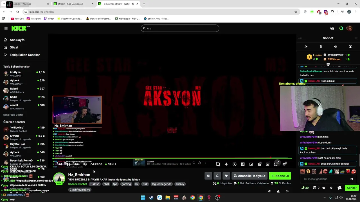Click the replay timer icon in player
The image size is (360, 202).
coord(235,164)
